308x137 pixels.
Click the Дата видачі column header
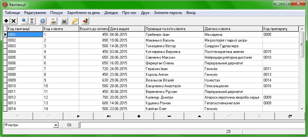(x=127, y=29)
